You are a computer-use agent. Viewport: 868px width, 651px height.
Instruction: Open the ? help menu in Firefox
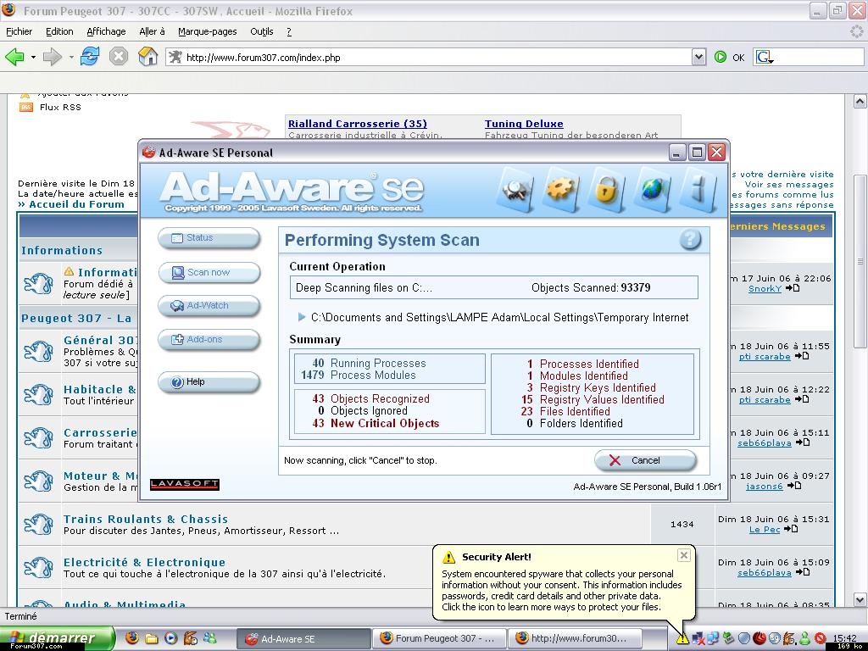click(x=289, y=31)
